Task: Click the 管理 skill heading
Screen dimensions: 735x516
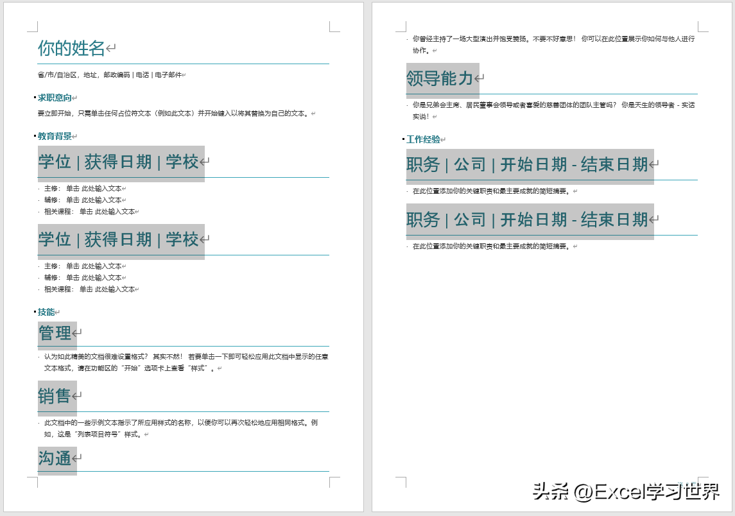Action: 55,333
